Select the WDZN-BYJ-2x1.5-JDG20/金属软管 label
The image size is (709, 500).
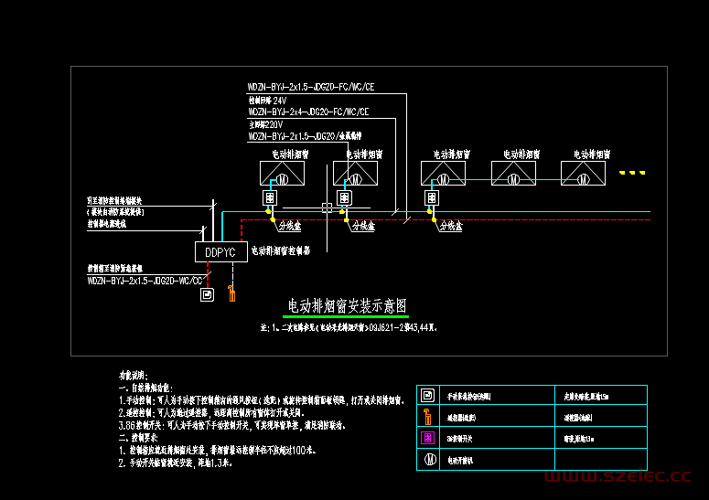click(306, 136)
